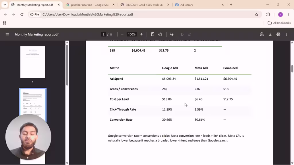Download the PDF file
This screenshot has height=165, width=294.
(270, 34)
